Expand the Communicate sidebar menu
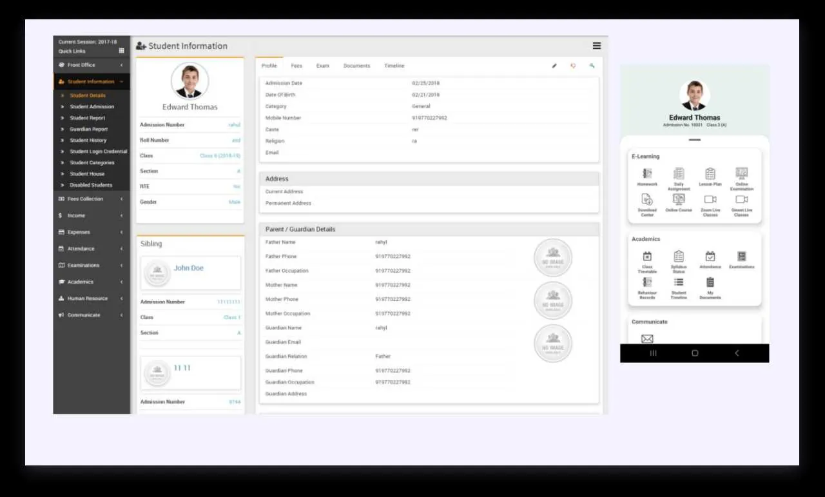The width and height of the screenshot is (825, 497). click(x=92, y=315)
